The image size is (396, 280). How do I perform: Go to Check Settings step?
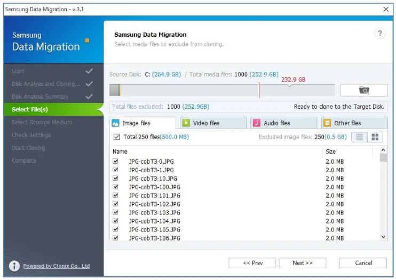click(x=31, y=135)
